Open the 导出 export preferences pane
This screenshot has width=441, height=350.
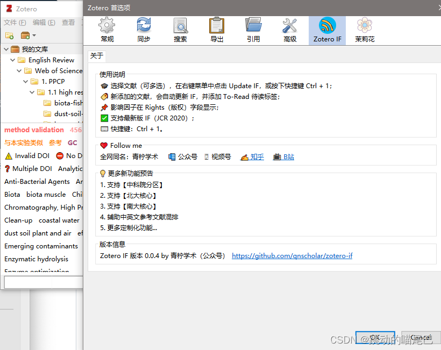tap(217, 30)
